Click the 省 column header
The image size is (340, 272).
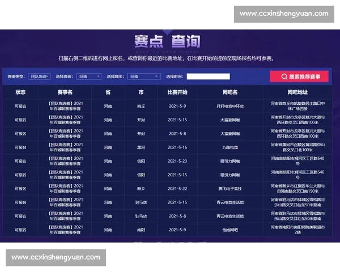108,92
